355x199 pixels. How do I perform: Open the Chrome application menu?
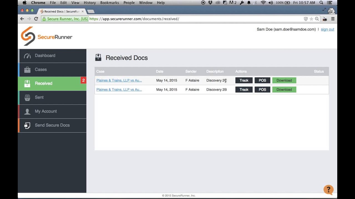point(38,2)
